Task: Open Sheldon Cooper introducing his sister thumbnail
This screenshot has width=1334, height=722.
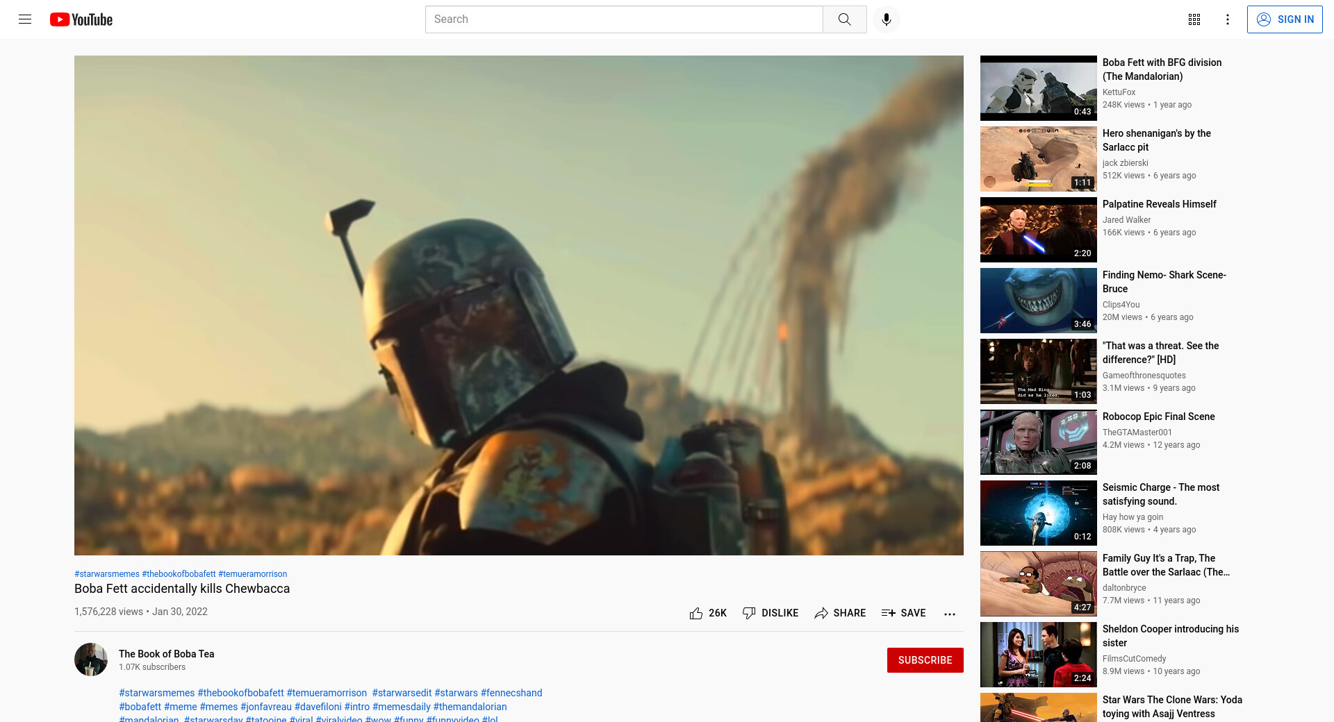Action: click(1039, 655)
